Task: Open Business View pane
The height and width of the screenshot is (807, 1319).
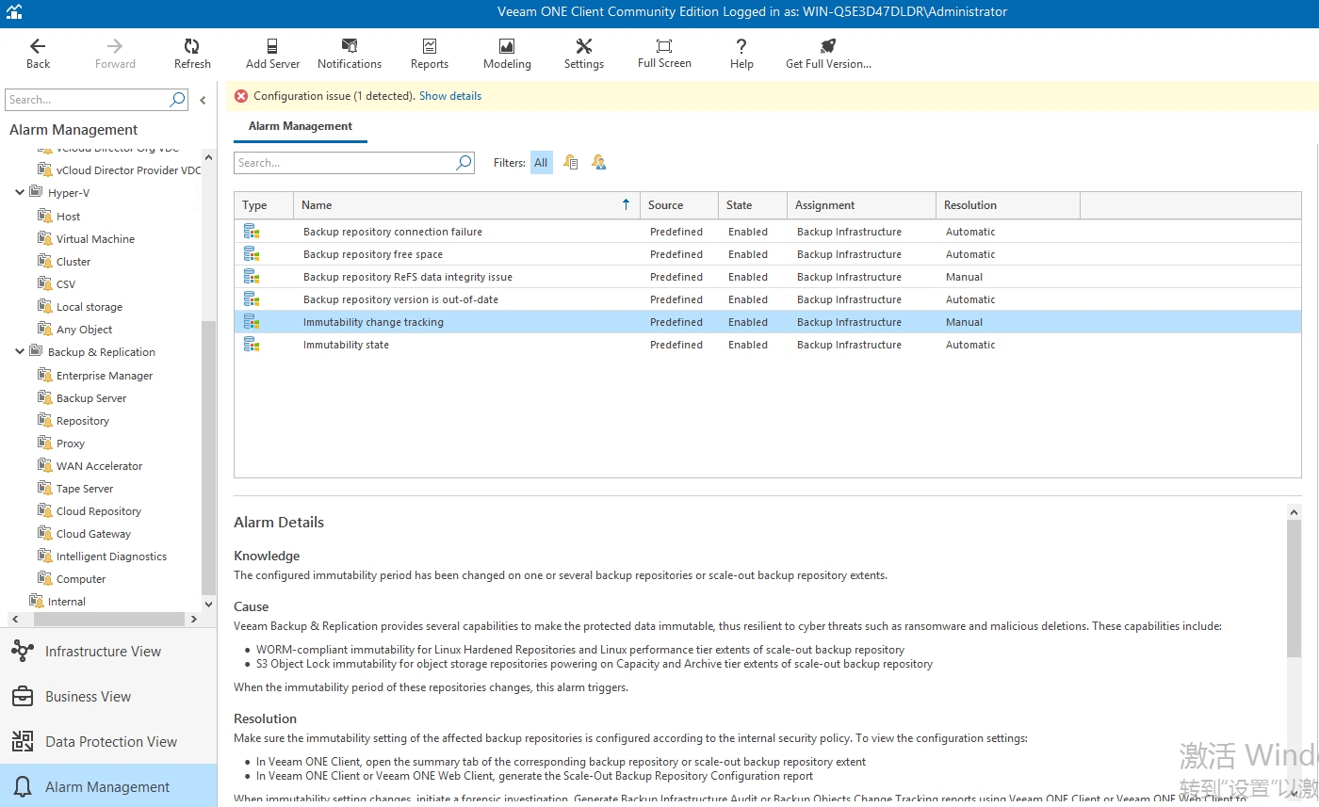Action: [x=108, y=697]
